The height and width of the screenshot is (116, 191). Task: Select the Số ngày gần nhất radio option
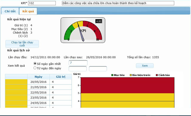click(x=35, y=63)
